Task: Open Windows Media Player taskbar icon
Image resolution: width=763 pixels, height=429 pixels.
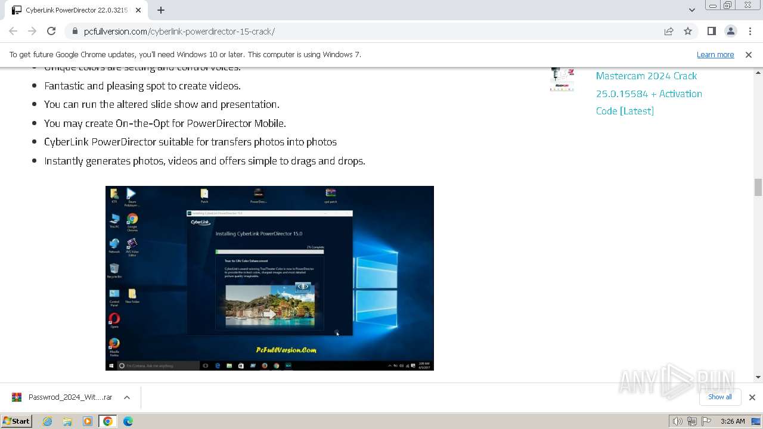Action: [x=88, y=421]
